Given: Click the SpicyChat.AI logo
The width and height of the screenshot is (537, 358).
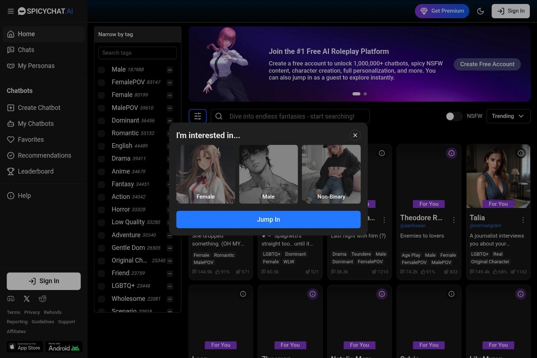Looking at the screenshot, I should (x=45, y=11).
